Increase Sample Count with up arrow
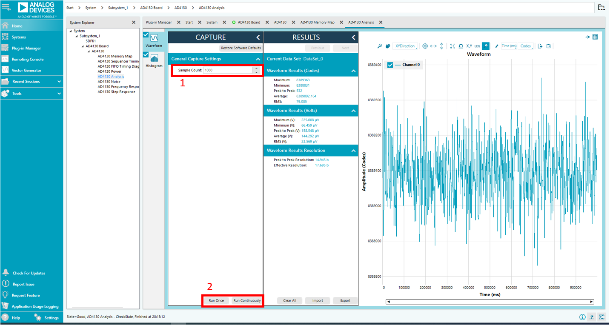Viewport: 610px width, 325px height. point(256,68)
